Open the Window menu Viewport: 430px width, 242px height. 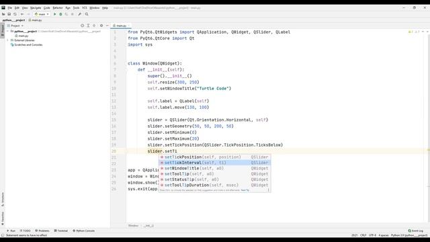(94, 8)
